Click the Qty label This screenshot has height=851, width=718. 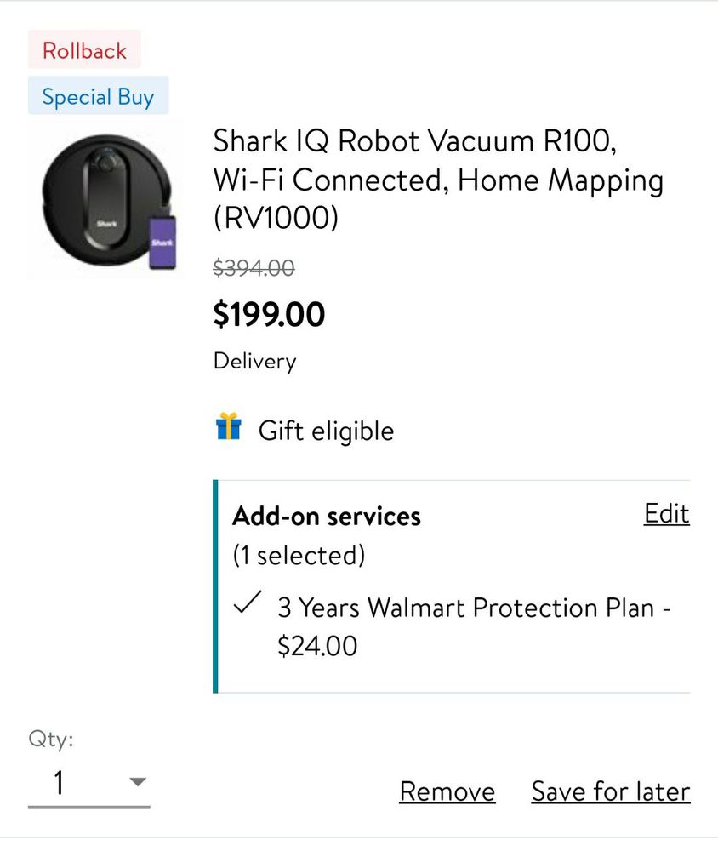point(51,740)
